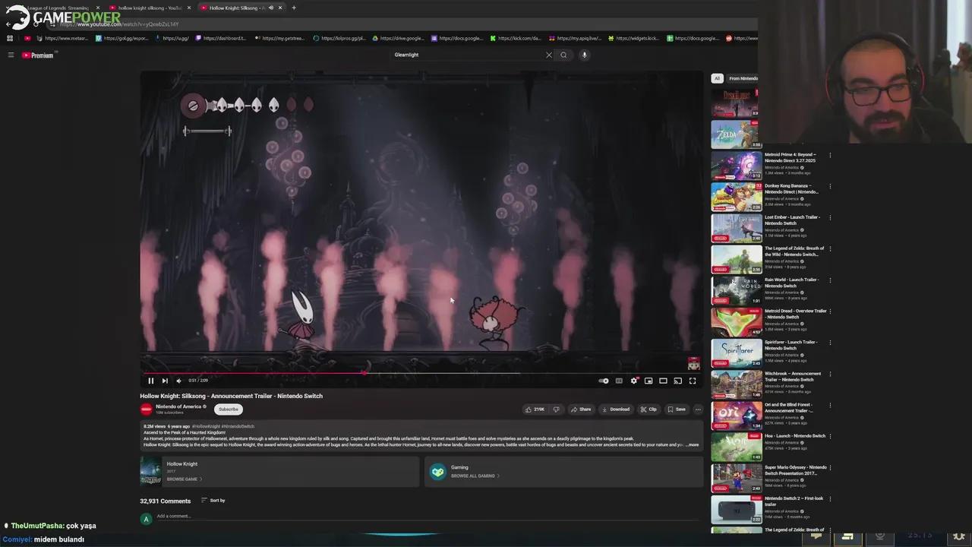Open options for Metroid Dread suggestion
972x547 pixels.
click(830, 311)
